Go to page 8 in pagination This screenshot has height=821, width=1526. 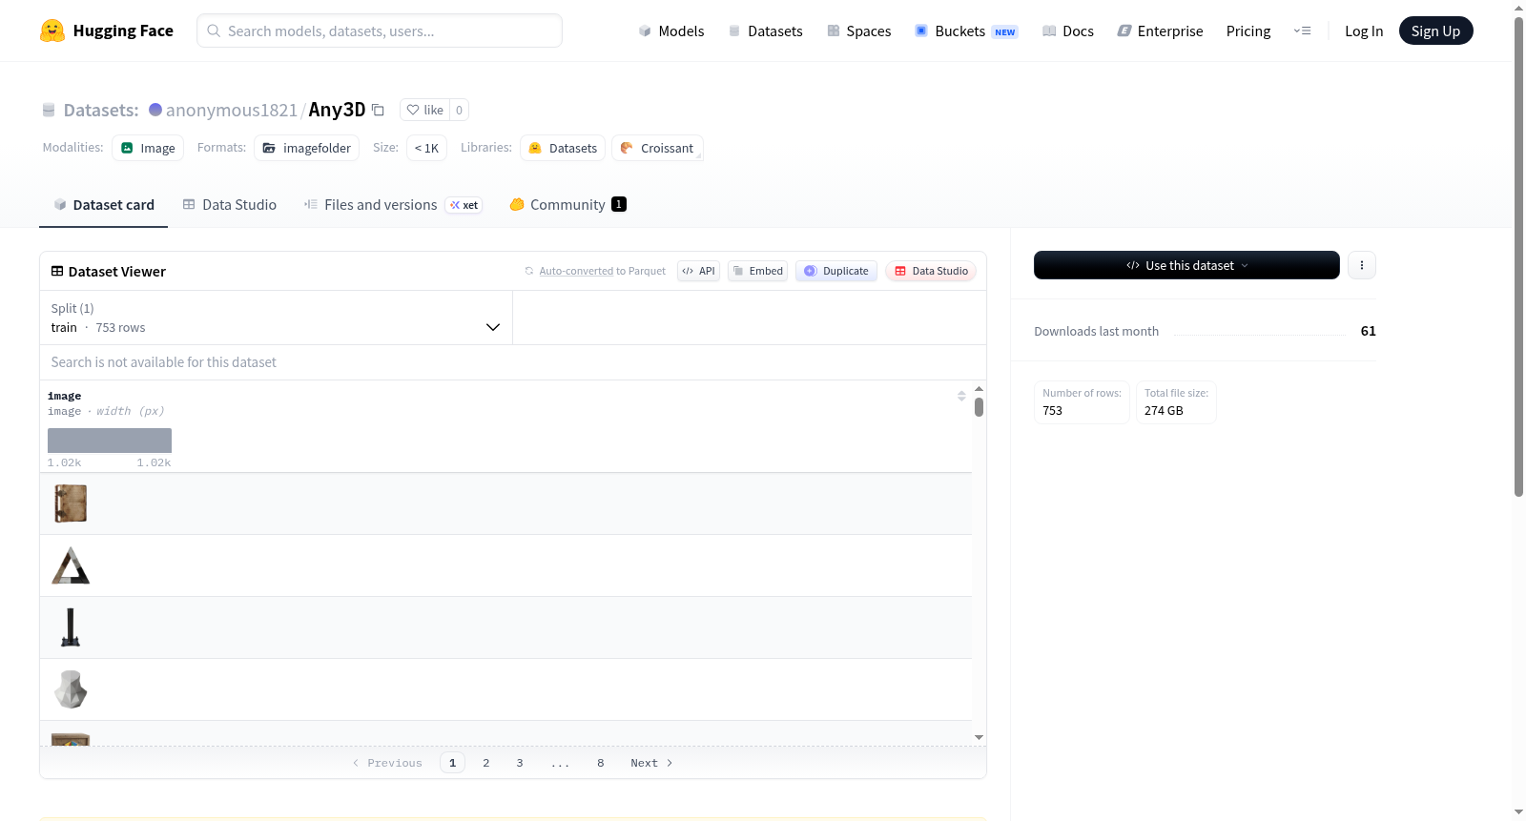point(601,763)
